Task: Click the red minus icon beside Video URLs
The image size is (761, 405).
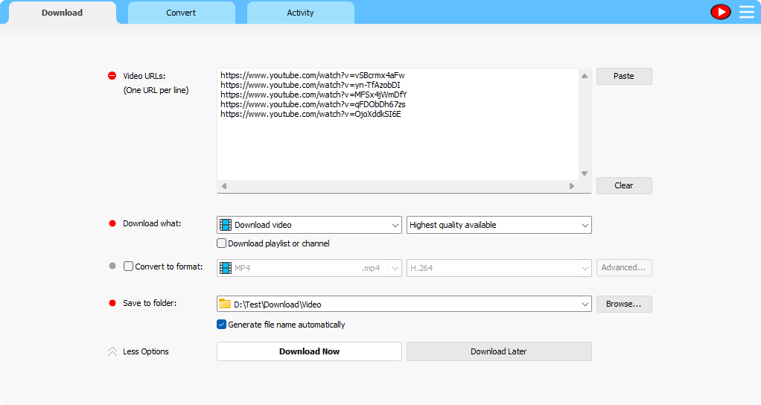Action: tap(112, 76)
